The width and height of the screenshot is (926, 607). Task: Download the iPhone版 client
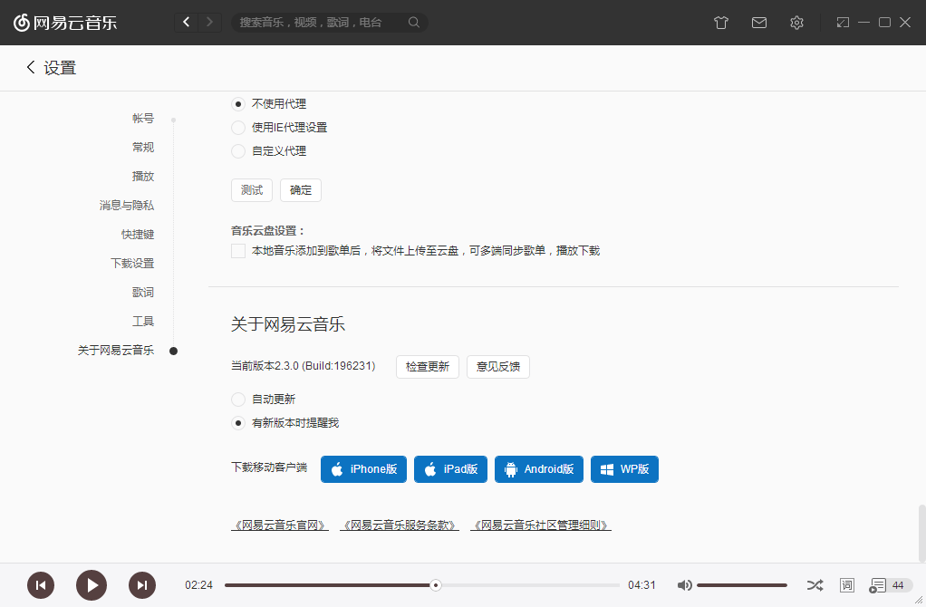364,469
